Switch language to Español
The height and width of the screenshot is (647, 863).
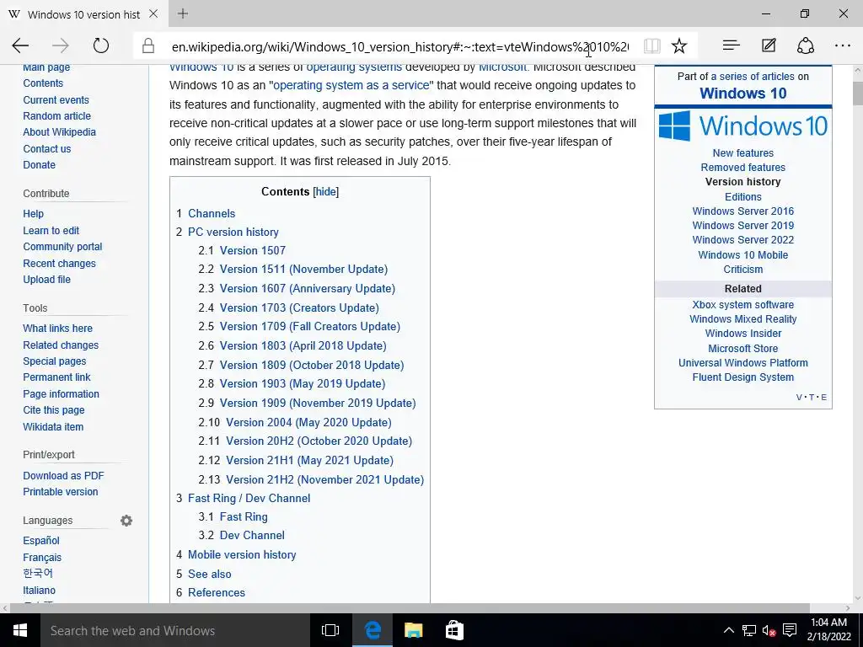[41, 541]
